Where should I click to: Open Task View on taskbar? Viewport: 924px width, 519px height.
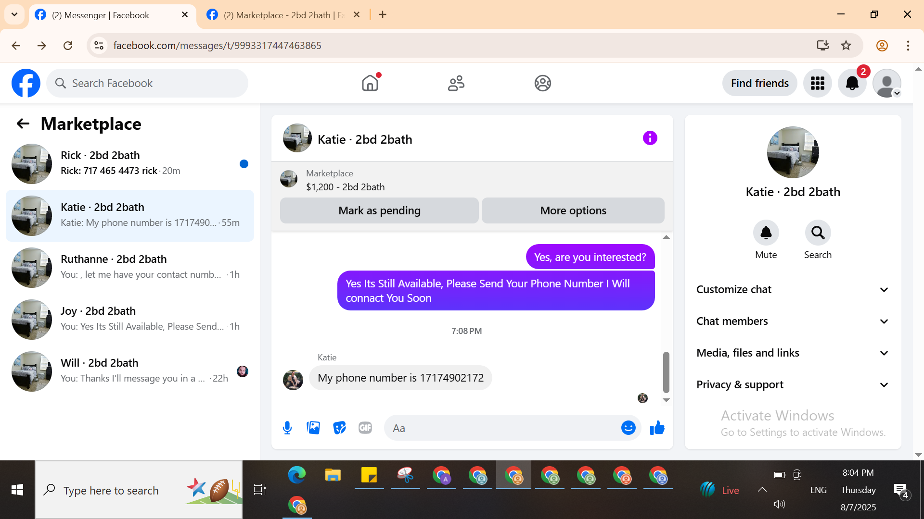pyautogui.click(x=260, y=490)
